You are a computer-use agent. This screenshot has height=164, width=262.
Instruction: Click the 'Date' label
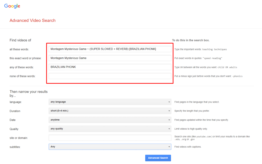(x=13, y=120)
